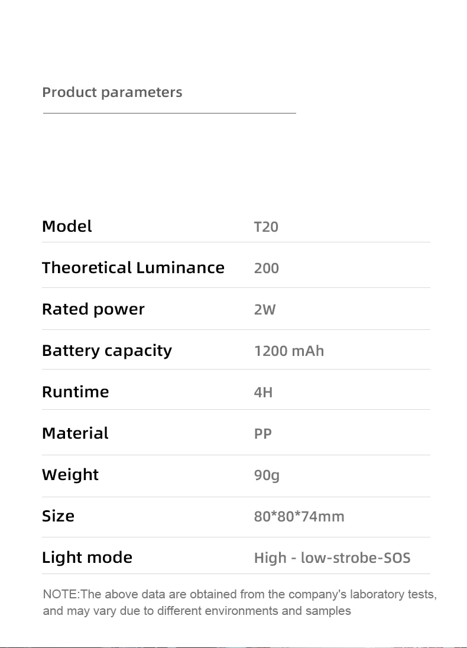Image resolution: width=467 pixels, height=648 pixels.
Task: Click the T20 model value
Action: [x=266, y=226]
